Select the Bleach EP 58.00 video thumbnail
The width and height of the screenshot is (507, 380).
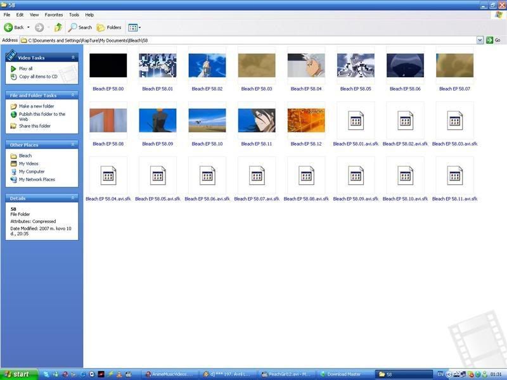point(108,66)
